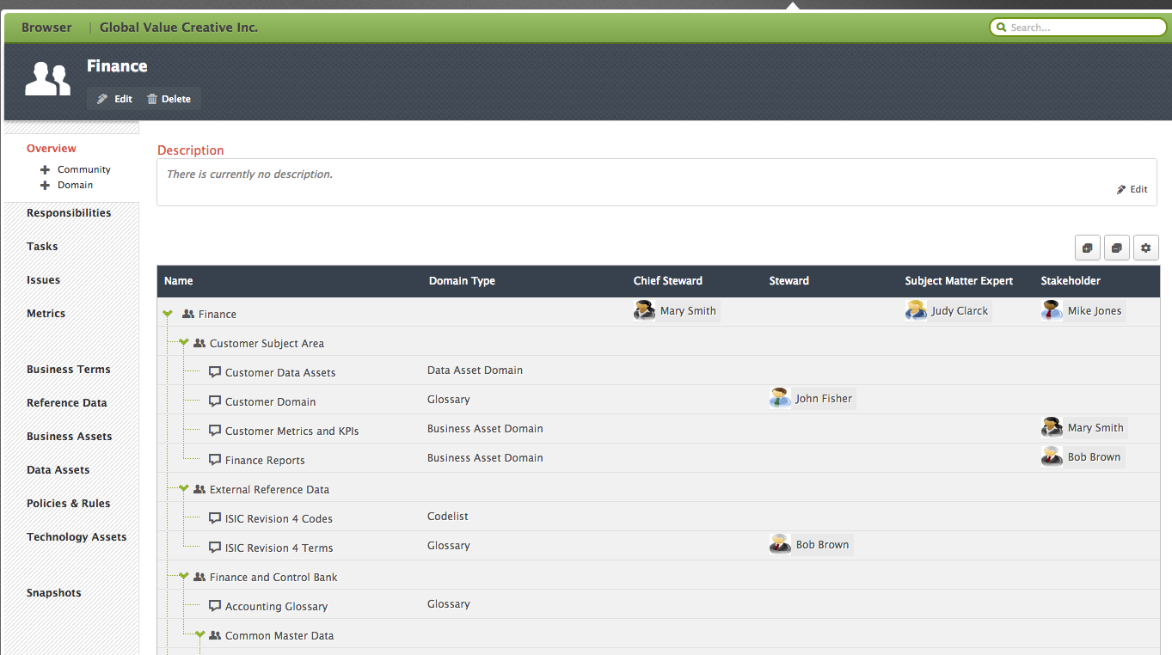Click the Finance community group icon in header

click(x=47, y=80)
